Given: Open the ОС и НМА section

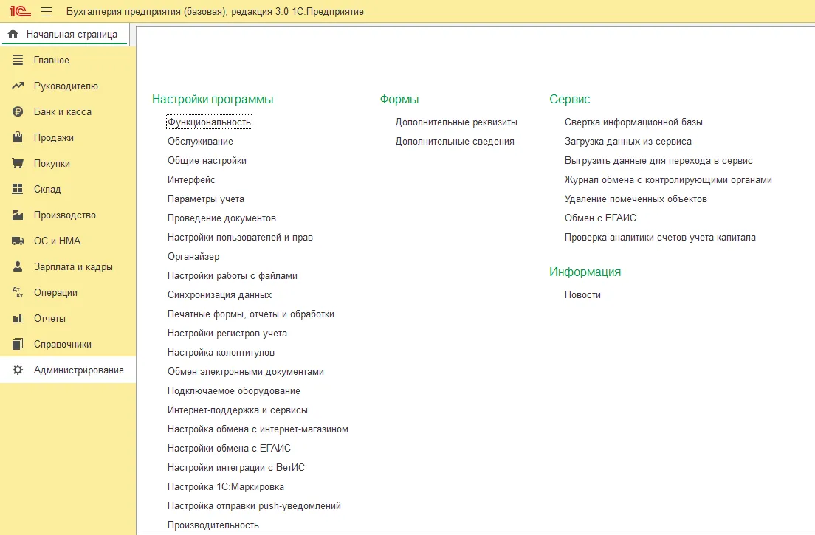Looking at the screenshot, I should tap(57, 241).
